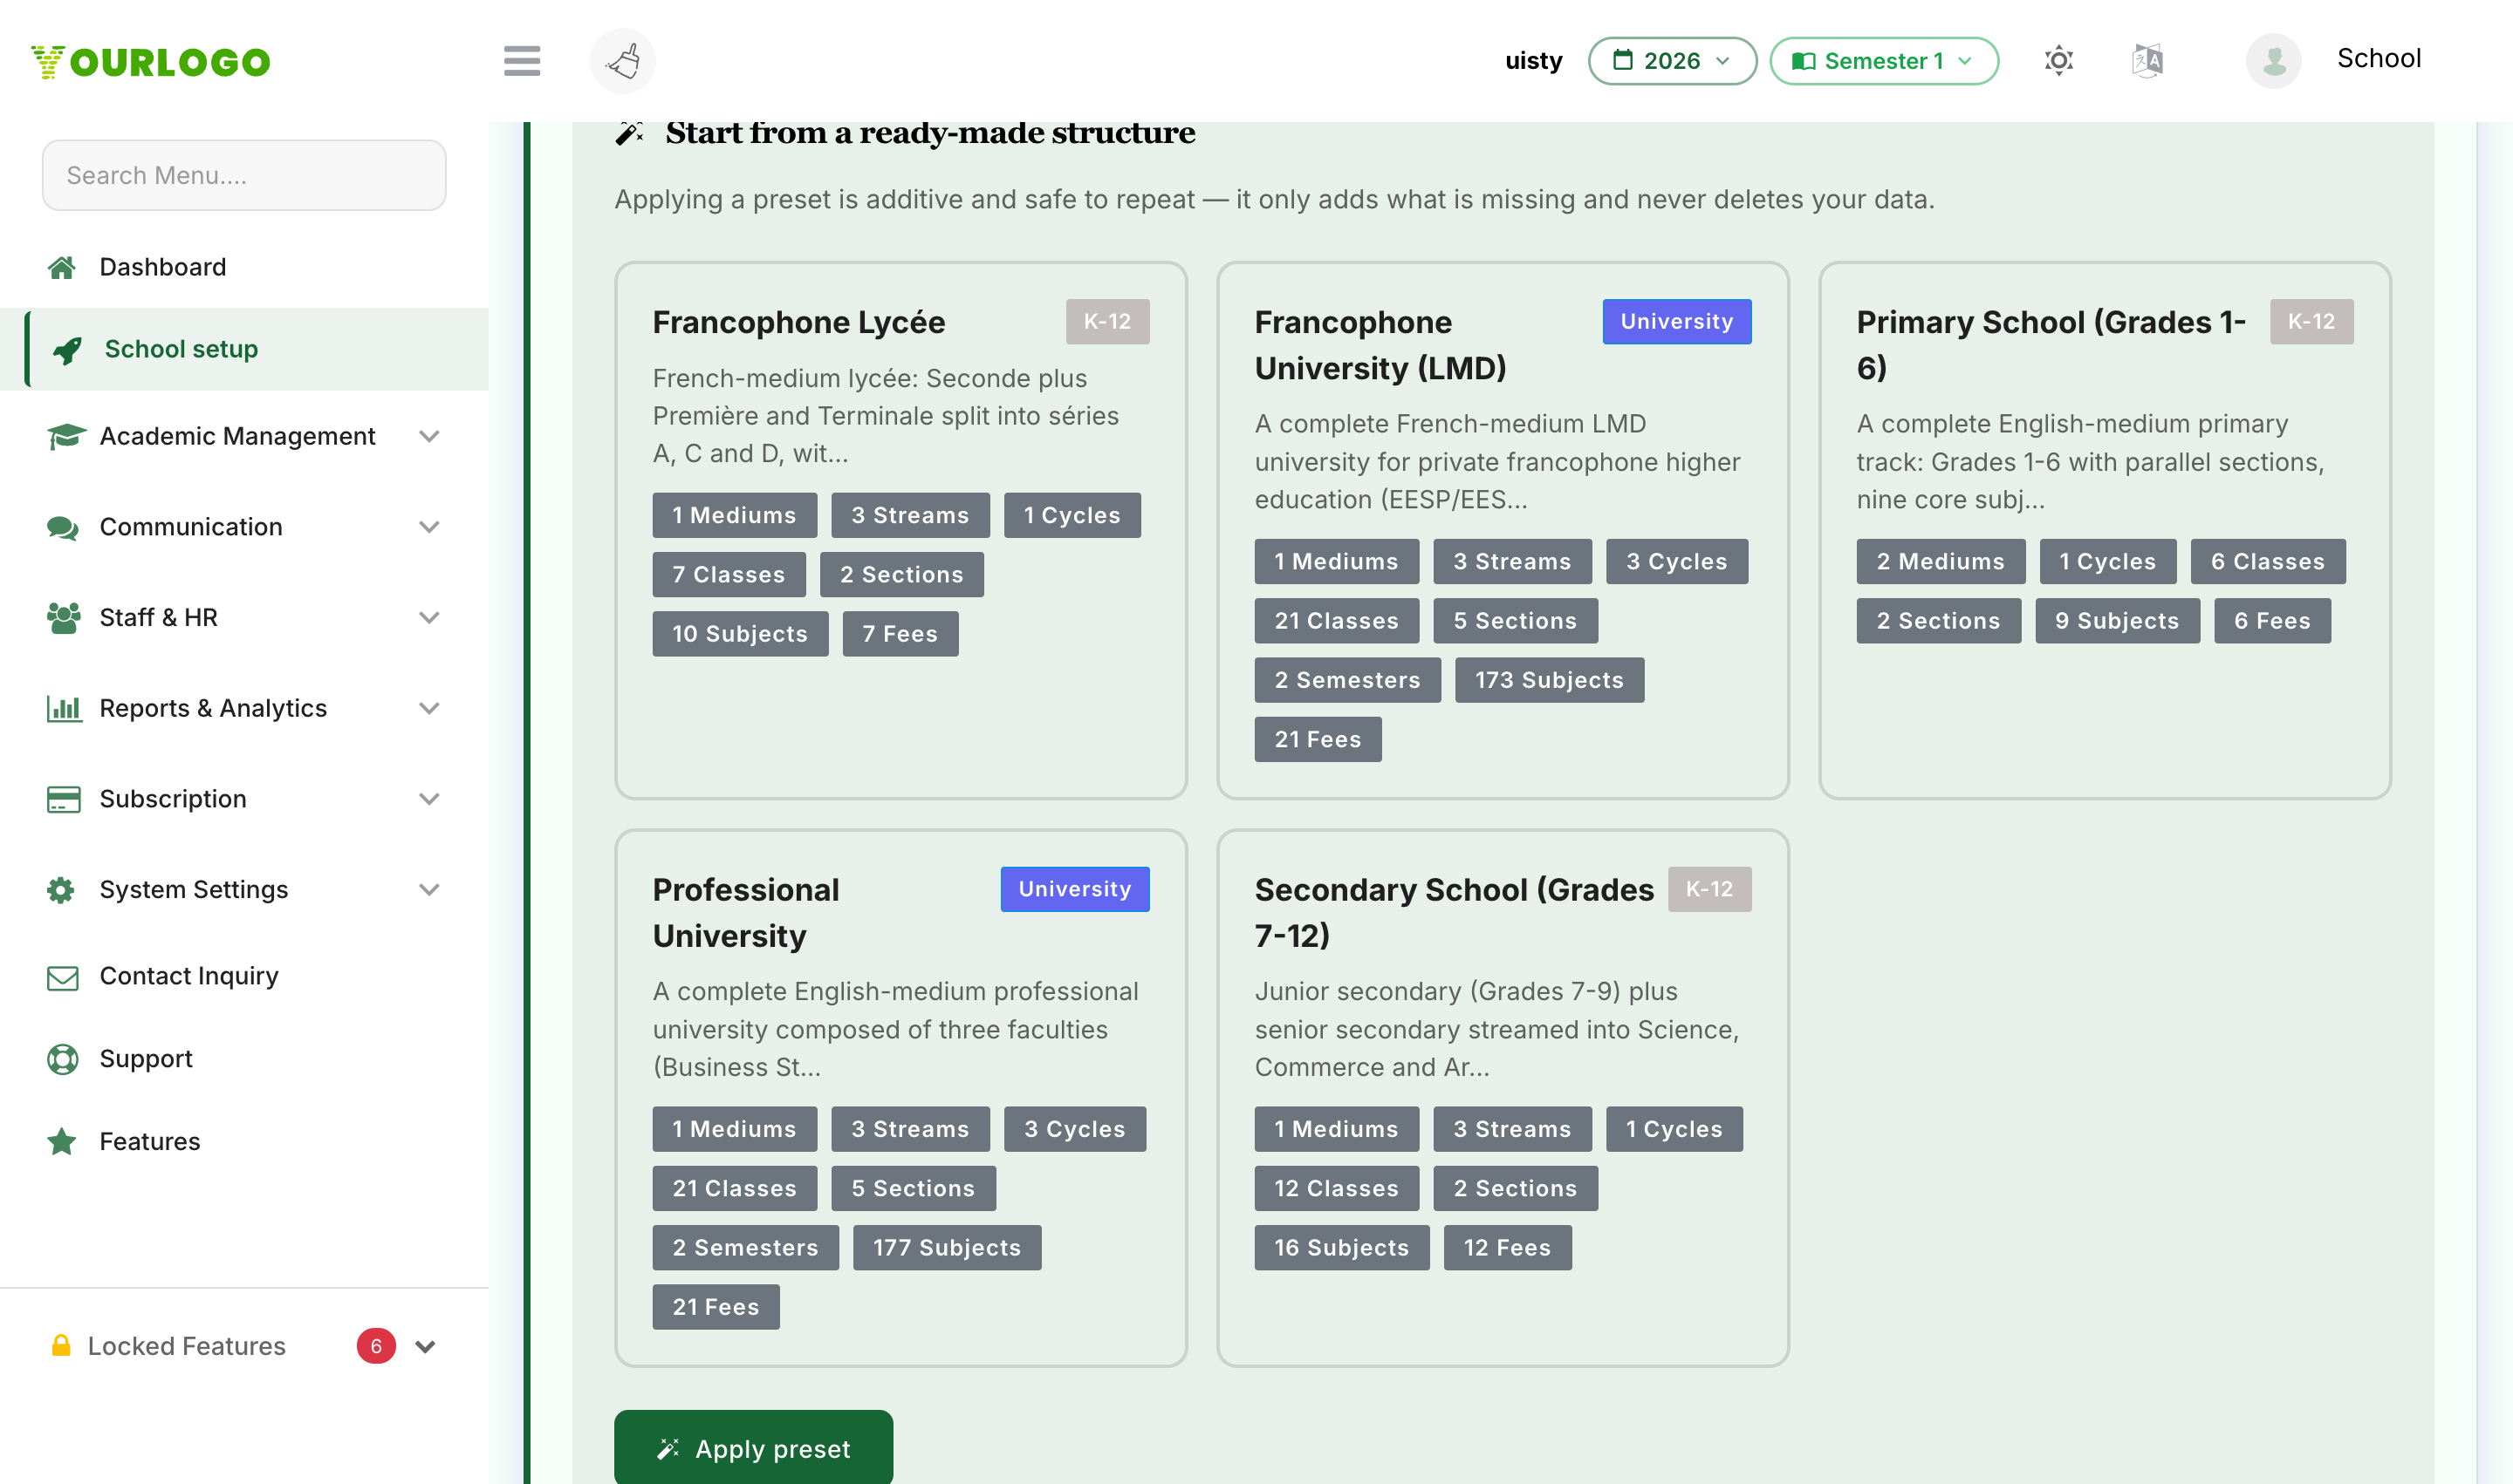The height and width of the screenshot is (1484, 2513).
Task: Expand Academic Management chevron
Action: [429, 436]
